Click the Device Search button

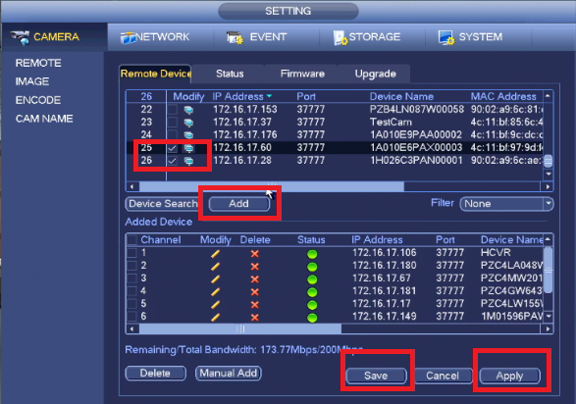tap(163, 204)
